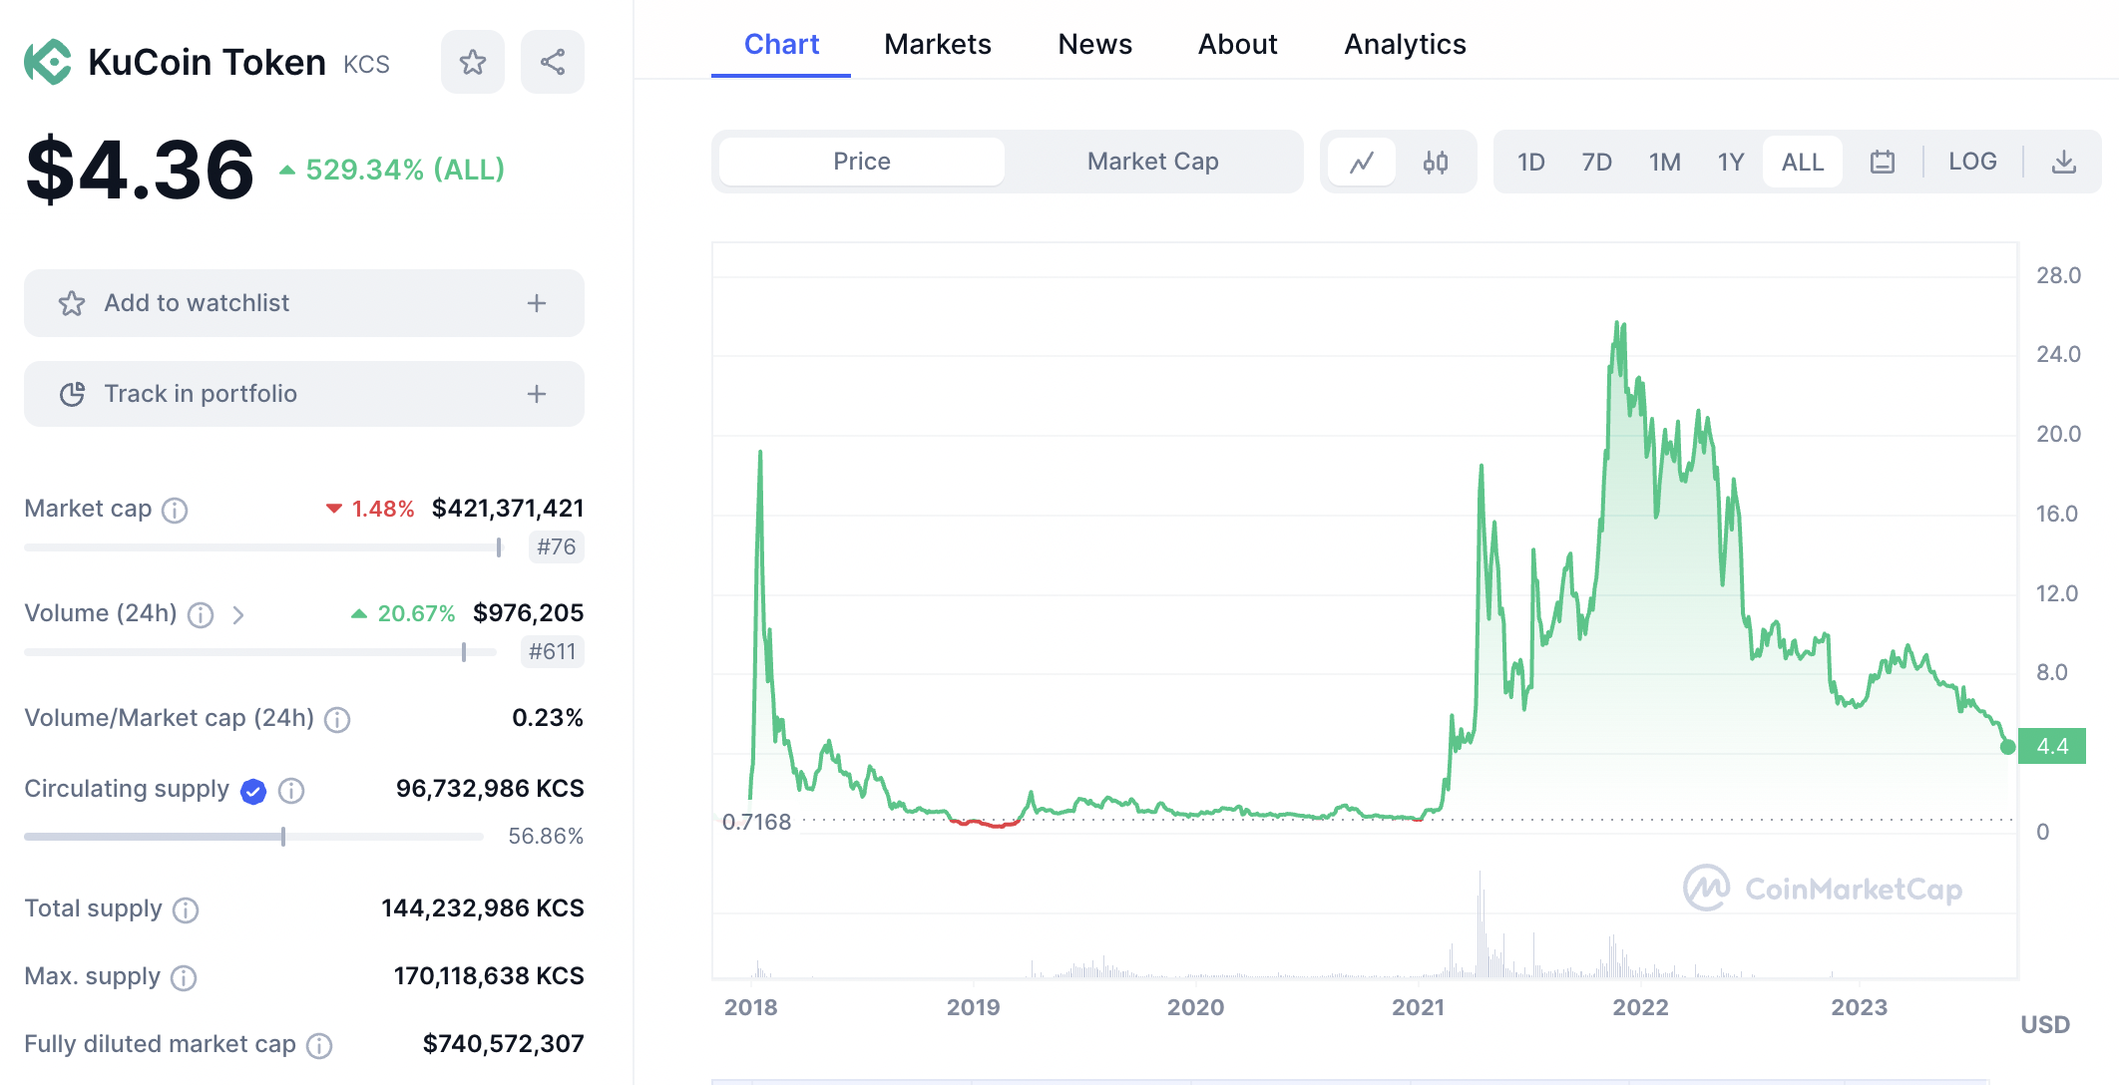The width and height of the screenshot is (2119, 1085).
Task: Open the Markets tab
Action: tap(938, 44)
